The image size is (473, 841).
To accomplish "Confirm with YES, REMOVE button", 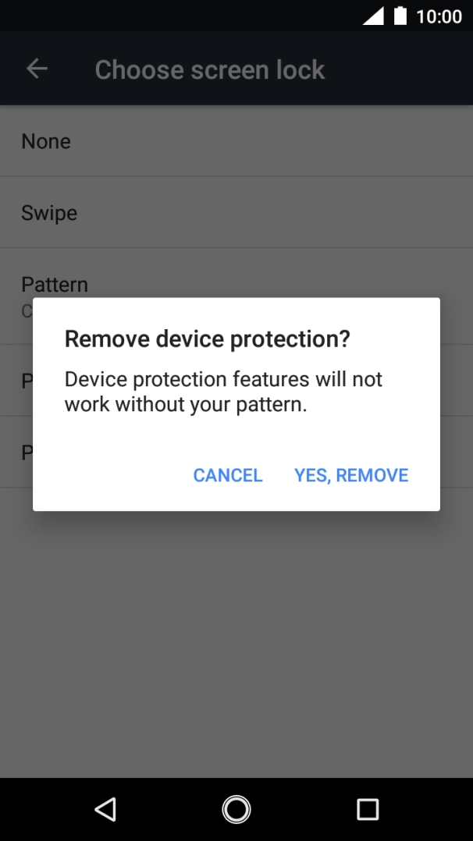I will 351,474.
